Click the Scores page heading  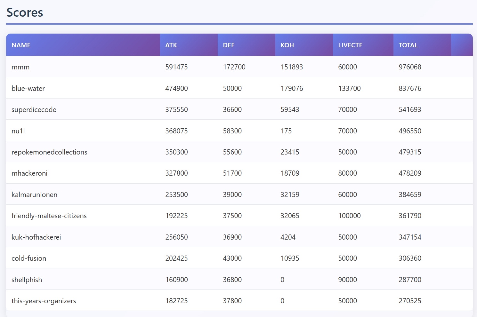click(25, 12)
